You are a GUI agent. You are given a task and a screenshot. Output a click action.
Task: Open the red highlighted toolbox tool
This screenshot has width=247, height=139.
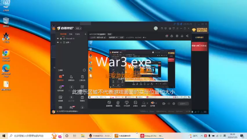[61, 78]
